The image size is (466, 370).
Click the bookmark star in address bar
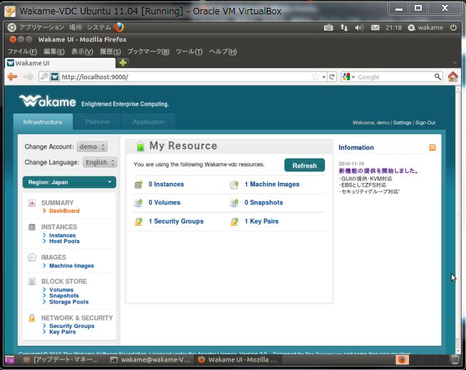click(x=315, y=76)
